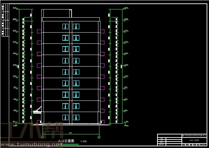Select the horizontal width dimension line below the building
This screenshot has height=148, width=209.
click(x=71, y=133)
